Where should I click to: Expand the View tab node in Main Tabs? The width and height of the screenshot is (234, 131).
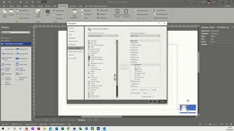(131, 62)
